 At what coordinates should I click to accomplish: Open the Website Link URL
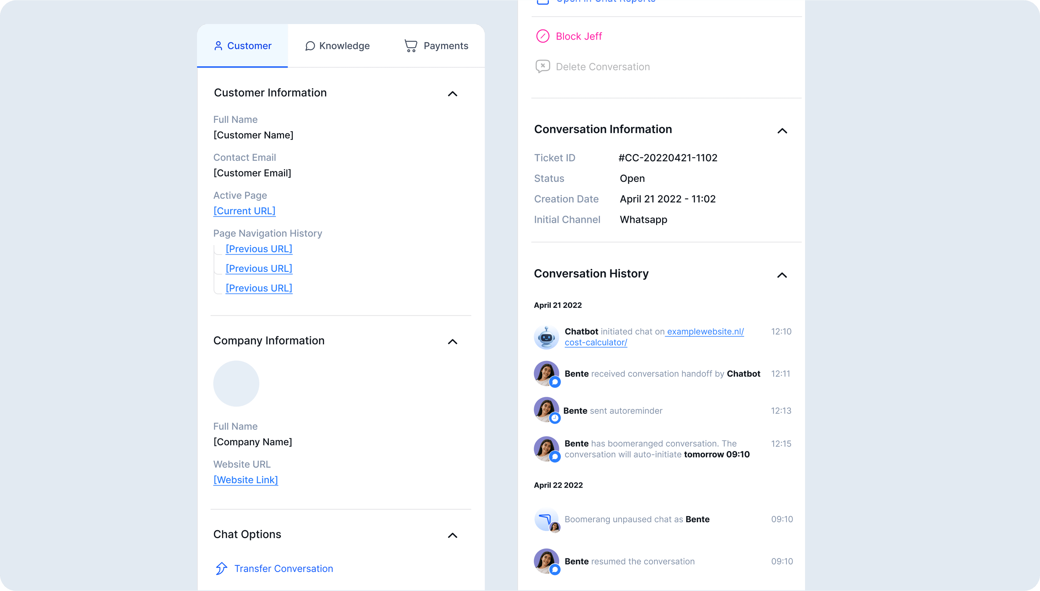[245, 480]
